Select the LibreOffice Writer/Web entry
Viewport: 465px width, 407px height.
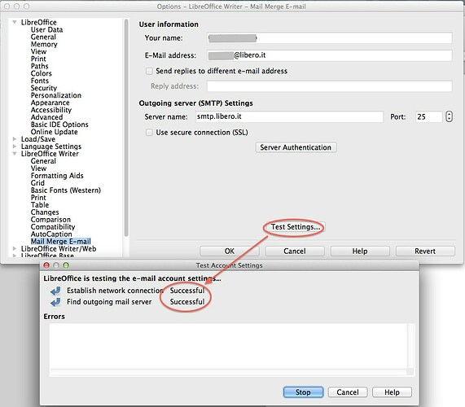point(59,249)
